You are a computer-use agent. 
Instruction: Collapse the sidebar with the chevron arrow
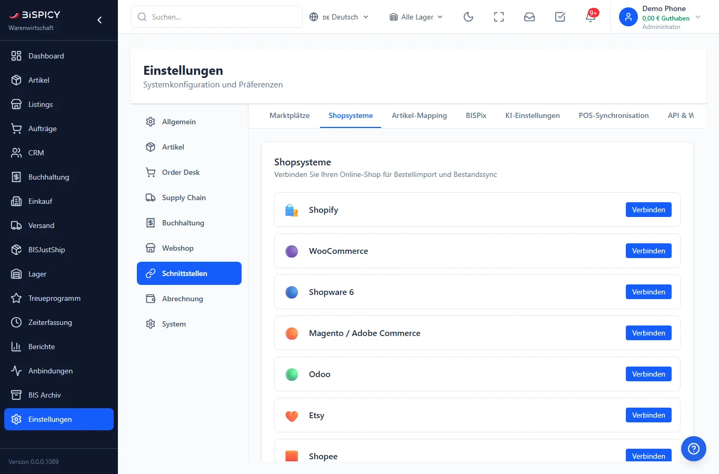tap(99, 20)
